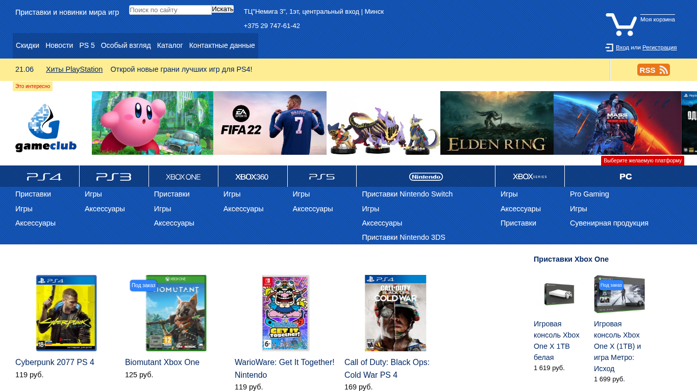Open the Каталог menu item
The height and width of the screenshot is (391, 697).
[170, 45]
